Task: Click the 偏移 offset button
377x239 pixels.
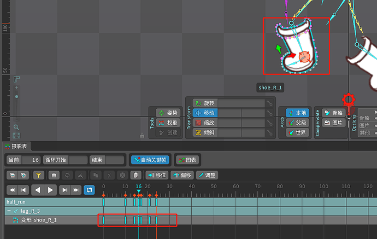Action: click(182, 175)
